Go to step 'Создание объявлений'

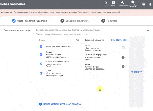pos(75,21)
